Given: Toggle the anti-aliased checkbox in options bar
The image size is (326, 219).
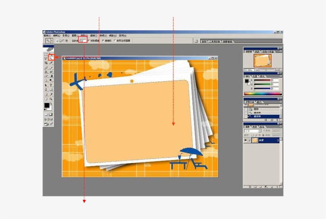Looking at the screenshot, I should click(89, 41).
